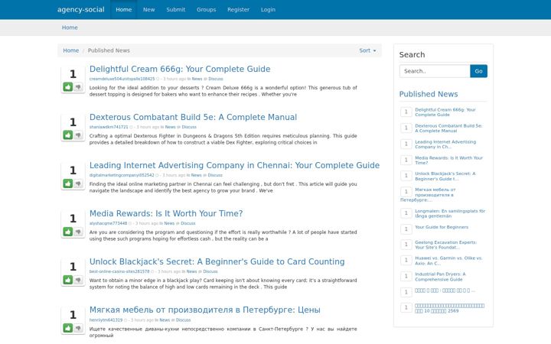Screen dimensions: 551x344
Task: Open the Media Rewards: Is It Worth Your Time? title
Action: 166,213
